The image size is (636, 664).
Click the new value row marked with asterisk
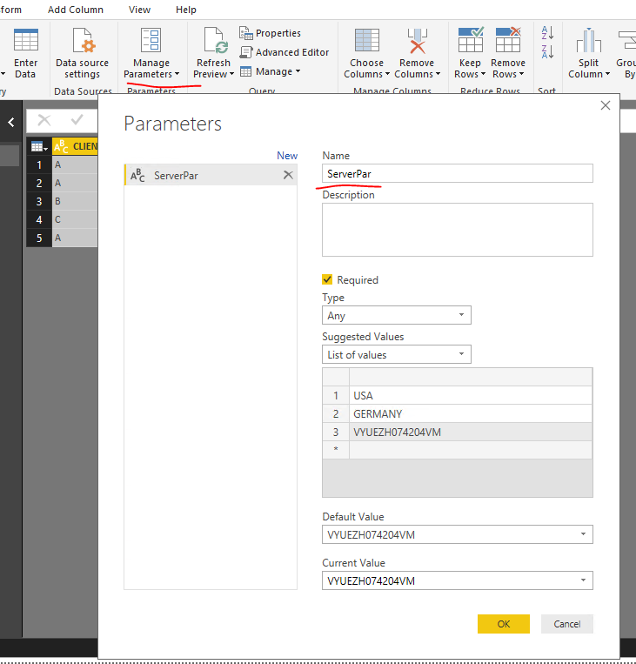pyautogui.click(x=458, y=450)
